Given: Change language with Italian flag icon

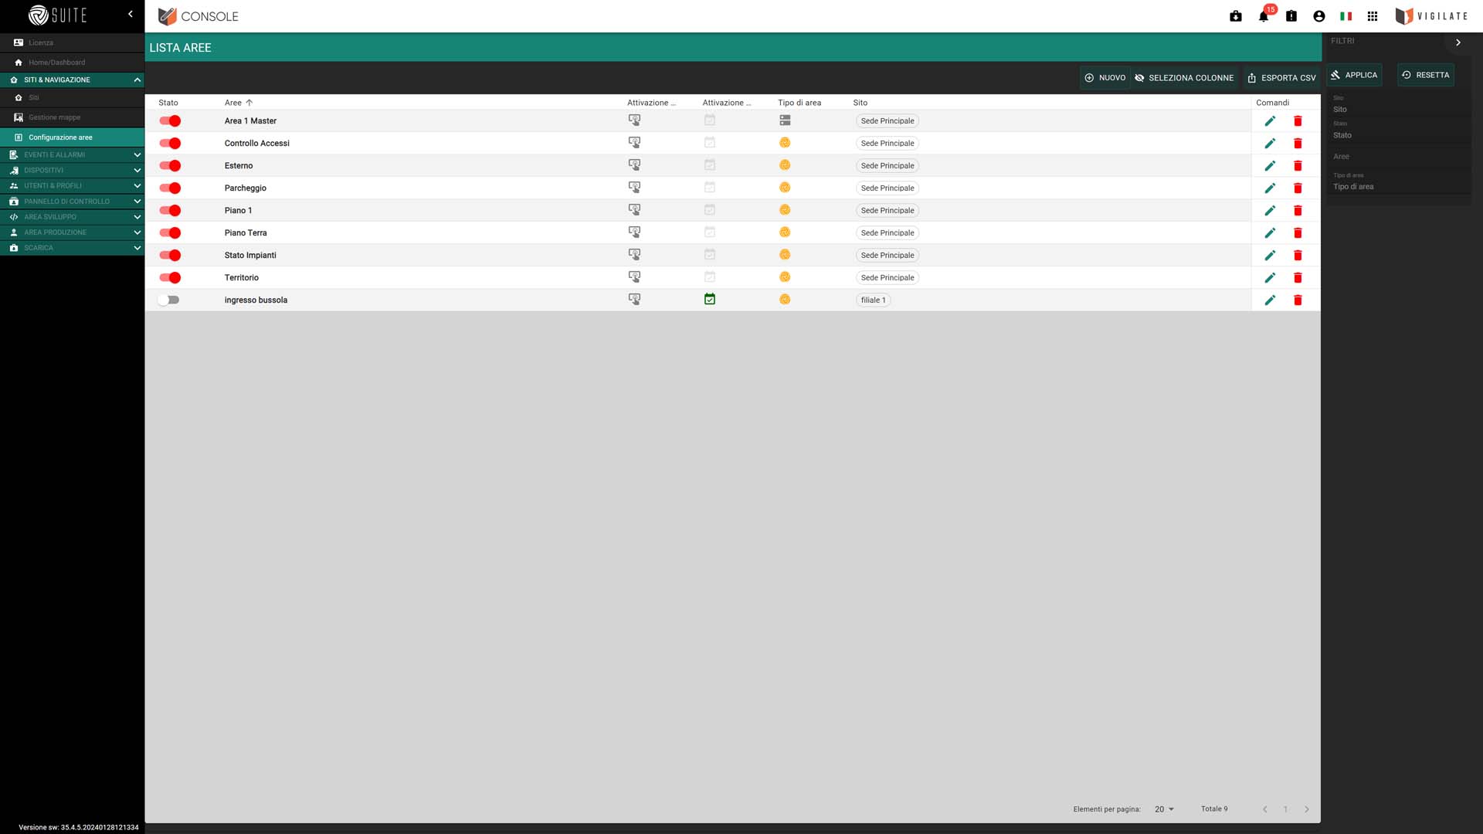Looking at the screenshot, I should pyautogui.click(x=1346, y=16).
